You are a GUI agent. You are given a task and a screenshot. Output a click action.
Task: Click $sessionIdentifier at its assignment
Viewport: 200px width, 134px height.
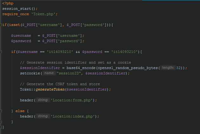tap(40, 68)
